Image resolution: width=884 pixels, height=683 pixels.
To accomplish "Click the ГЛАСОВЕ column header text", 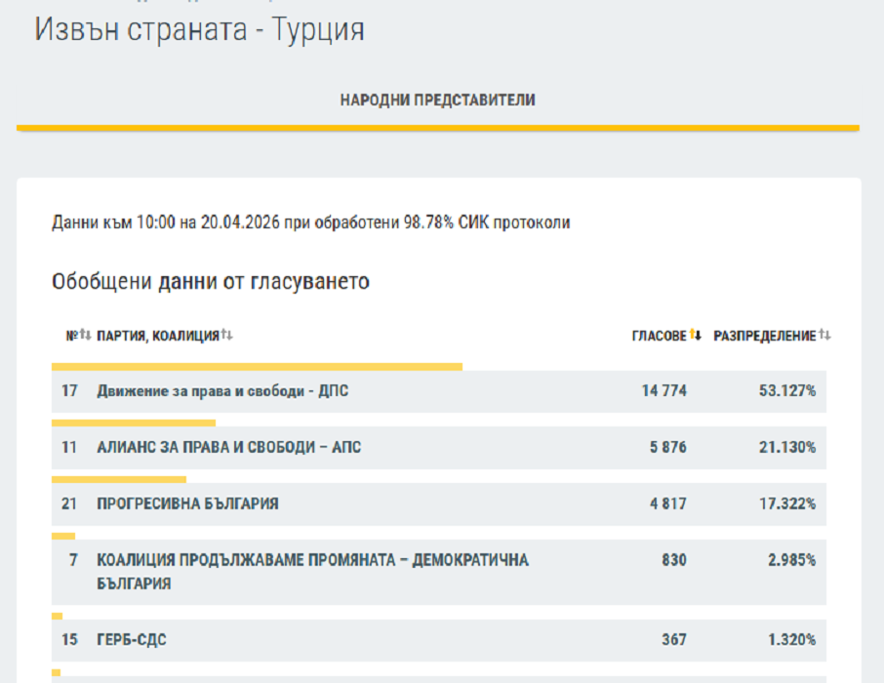I will pyautogui.click(x=659, y=336).
